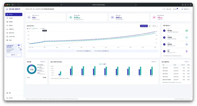197x106 pixels.
Task: Click the promo card 자세히 보기 button in sidebar
Action: click(14, 55)
